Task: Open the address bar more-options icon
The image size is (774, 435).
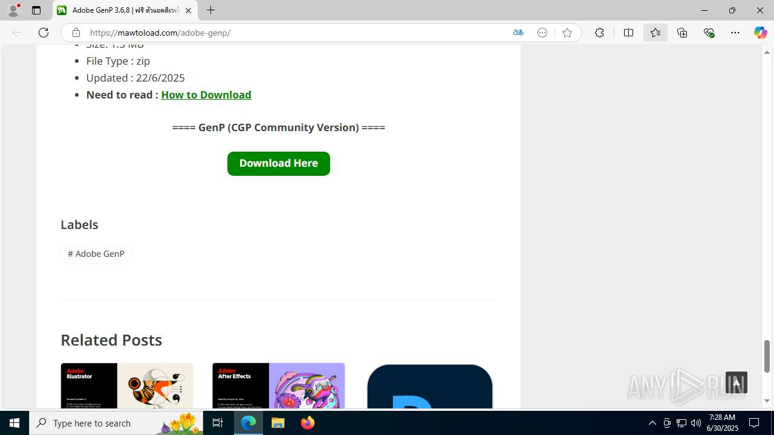Action: [x=542, y=33]
